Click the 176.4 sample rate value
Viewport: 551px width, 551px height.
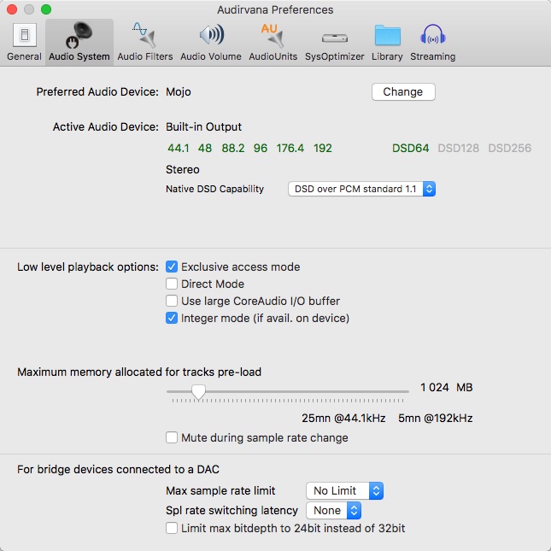290,149
